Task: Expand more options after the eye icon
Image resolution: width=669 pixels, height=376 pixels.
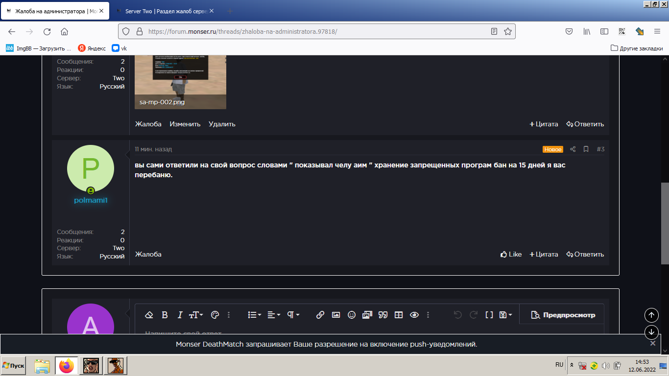Action: [428, 315]
